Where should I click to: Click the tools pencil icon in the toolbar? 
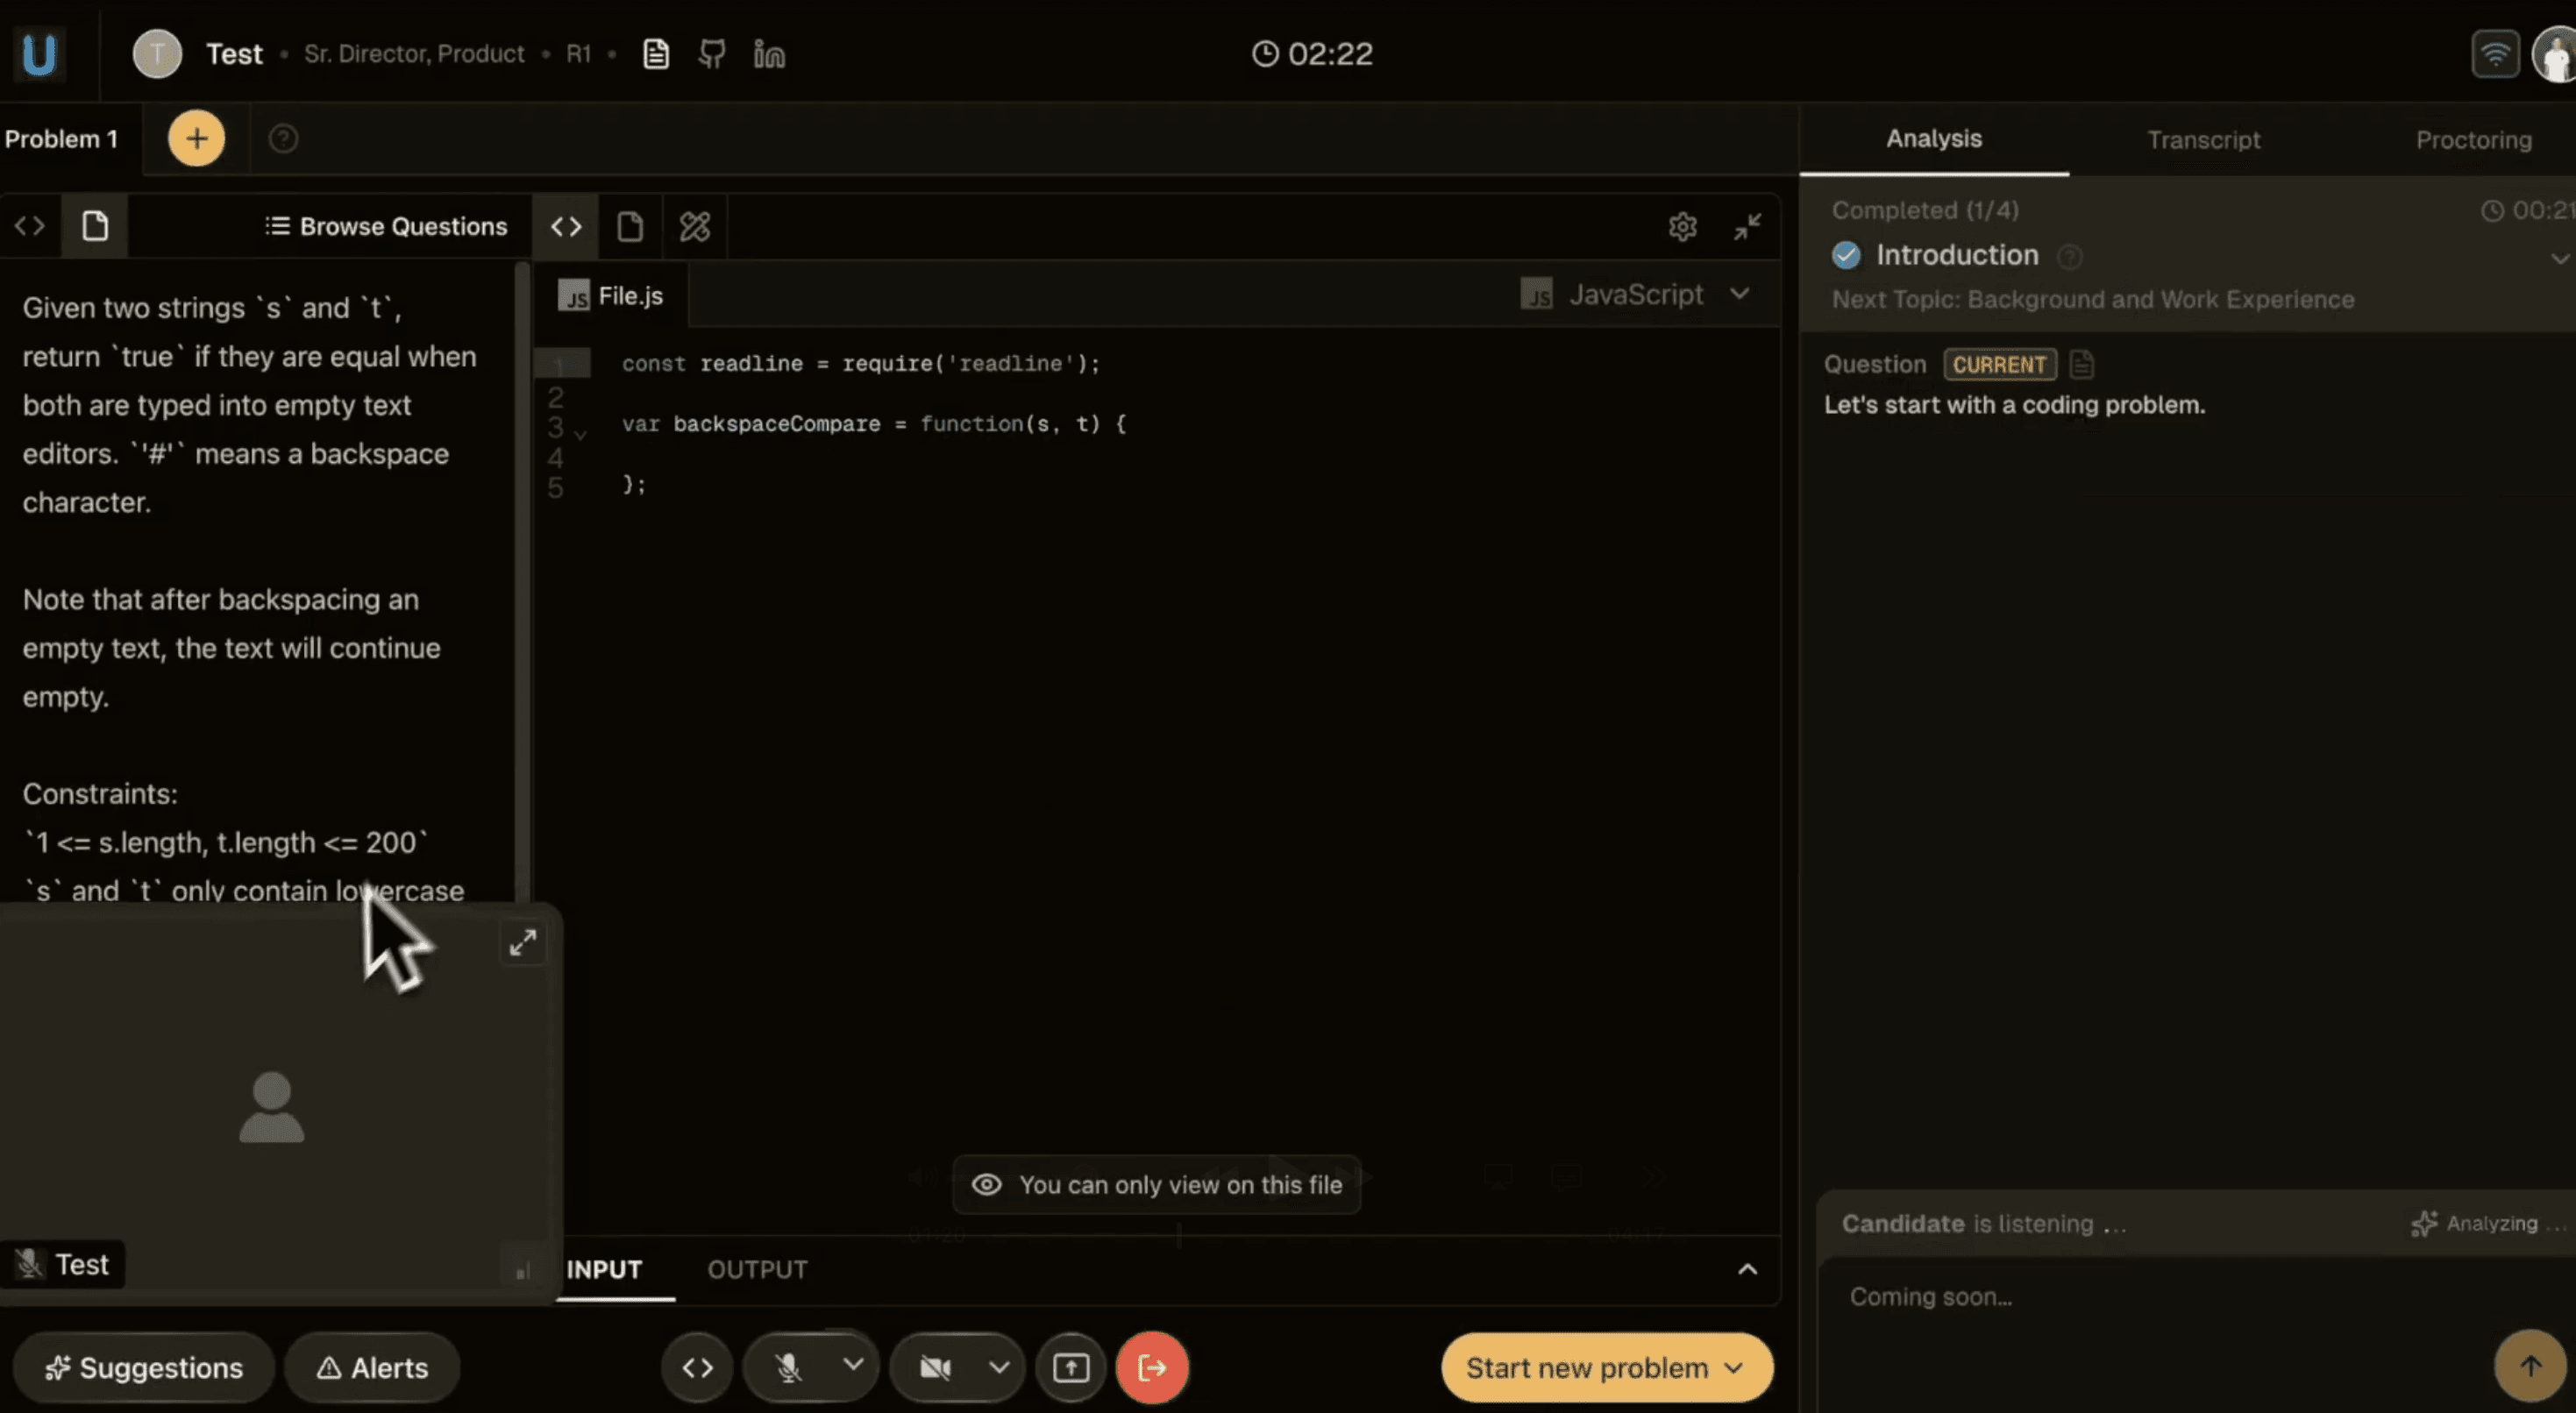click(x=694, y=226)
